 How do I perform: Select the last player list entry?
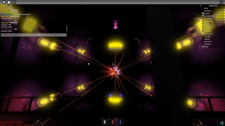point(213,47)
